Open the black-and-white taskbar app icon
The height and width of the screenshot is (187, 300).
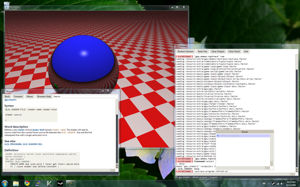(60, 184)
